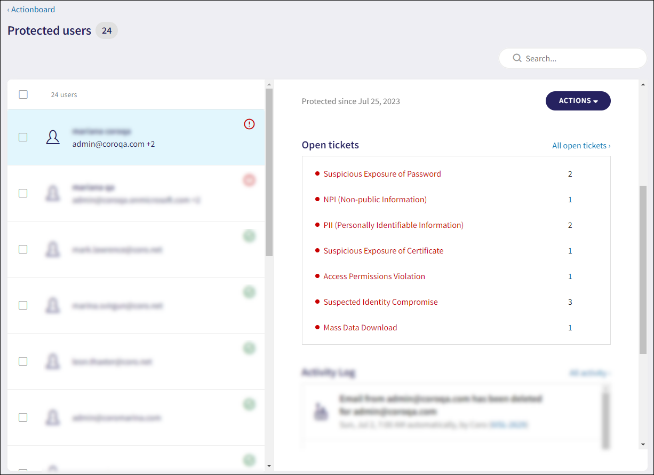This screenshot has height=475, width=654.
Task: Open the ACTIONS dropdown menu
Action: [x=578, y=101]
